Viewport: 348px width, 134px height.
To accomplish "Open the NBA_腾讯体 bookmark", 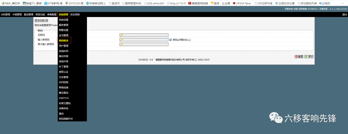I will click(x=11, y=3).
